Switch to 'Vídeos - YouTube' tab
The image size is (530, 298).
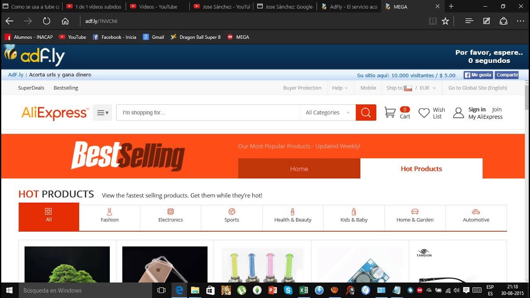coord(158,7)
